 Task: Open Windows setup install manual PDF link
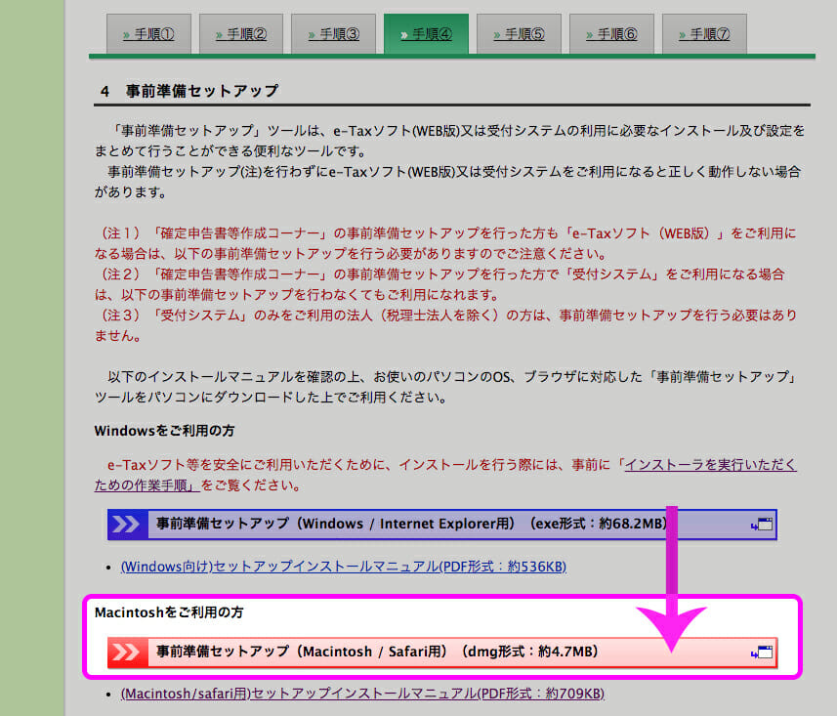coord(343,566)
